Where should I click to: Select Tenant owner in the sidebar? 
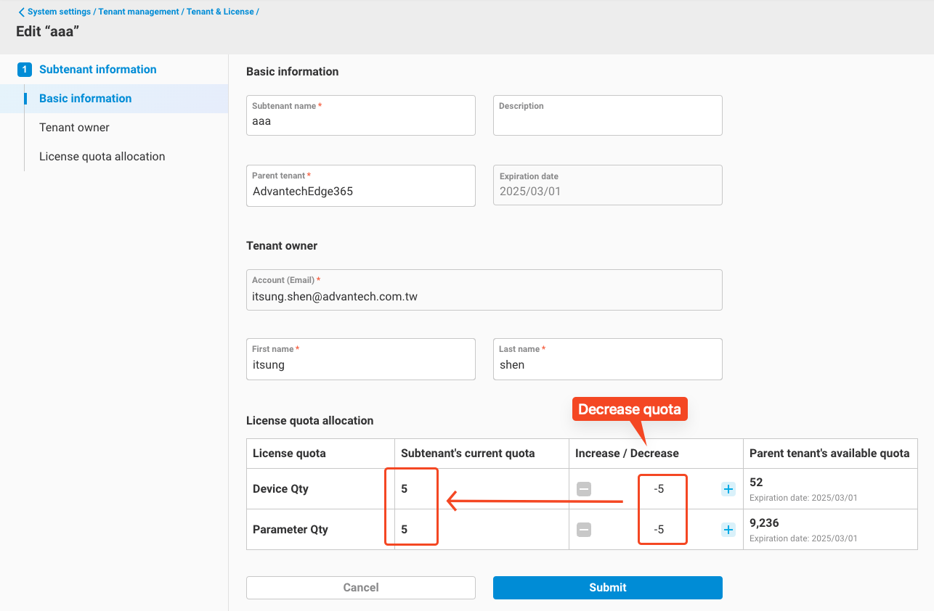[74, 127]
